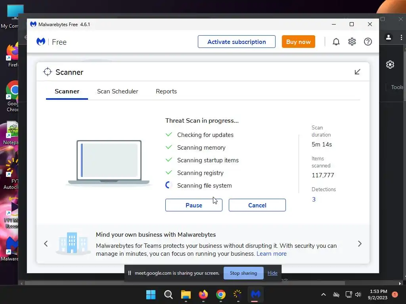Screen dimensions: 406x304
Task: Open the Learn more link
Action: pyautogui.click(x=271, y=254)
